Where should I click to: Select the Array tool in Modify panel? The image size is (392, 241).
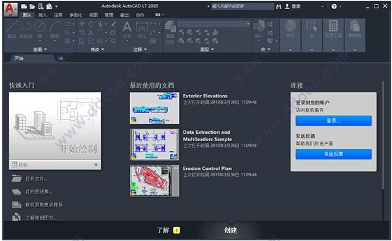click(100, 40)
